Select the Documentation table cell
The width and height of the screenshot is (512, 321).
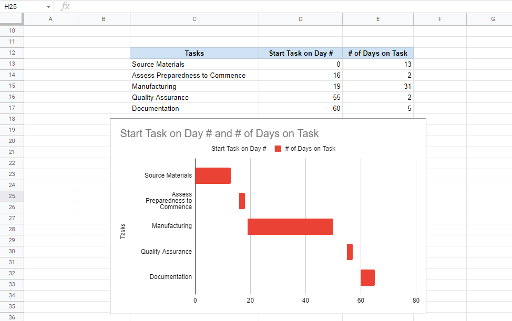pos(194,109)
